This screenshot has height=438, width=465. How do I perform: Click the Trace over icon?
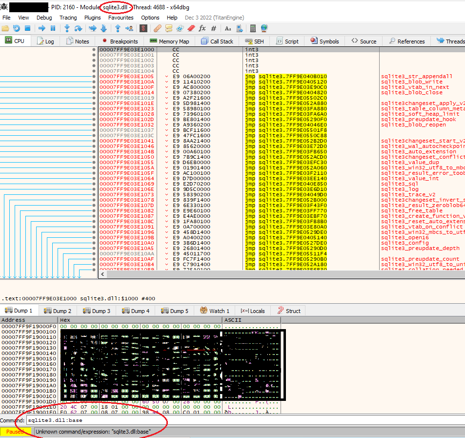click(104, 28)
